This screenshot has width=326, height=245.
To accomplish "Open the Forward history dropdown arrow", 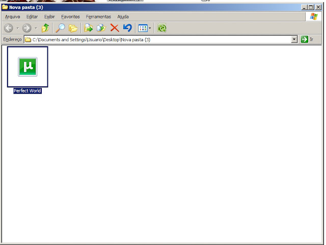I will click(x=36, y=28).
